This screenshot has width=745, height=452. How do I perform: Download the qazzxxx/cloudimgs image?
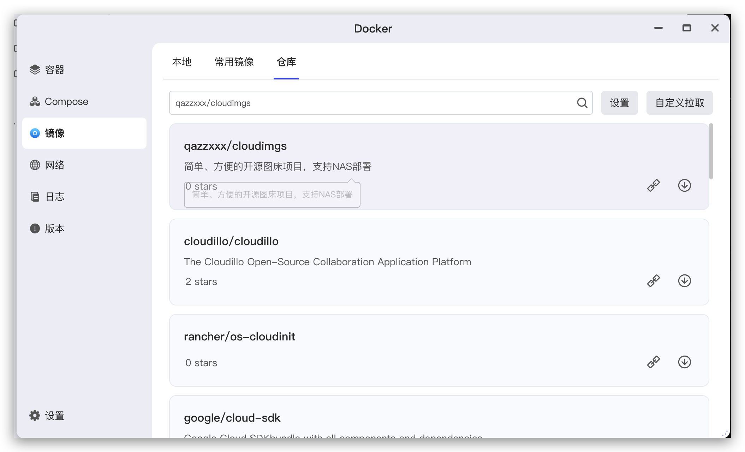click(x=684, y=185)
